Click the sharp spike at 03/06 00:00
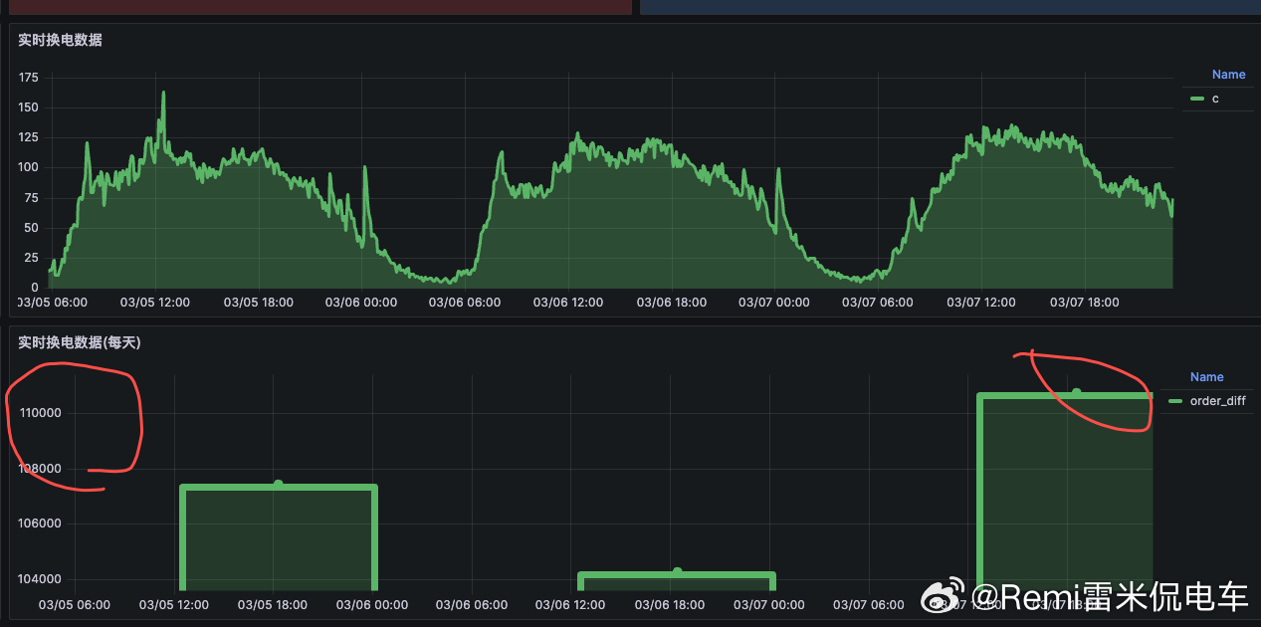1261x627 pixels. (364, 168)
